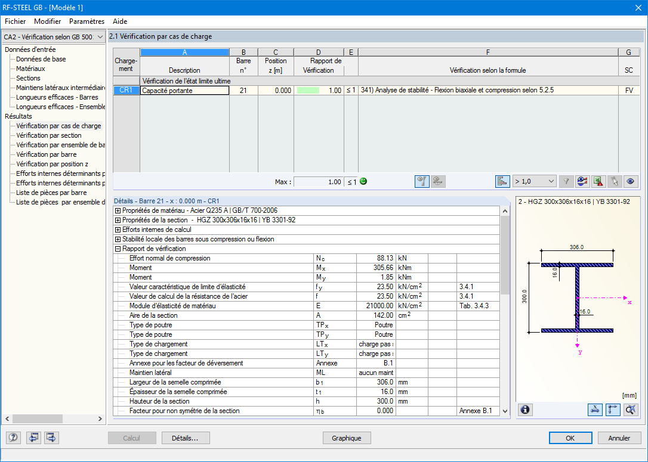Click the color scale results icon
Image resolution: width=648 pixels, height=462 pixels.
(x=582, y=181)
